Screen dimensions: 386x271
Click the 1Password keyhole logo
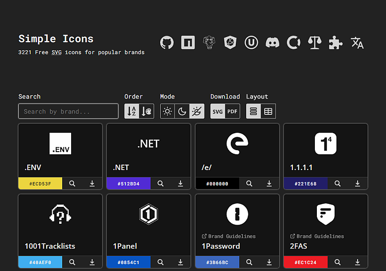237,214
